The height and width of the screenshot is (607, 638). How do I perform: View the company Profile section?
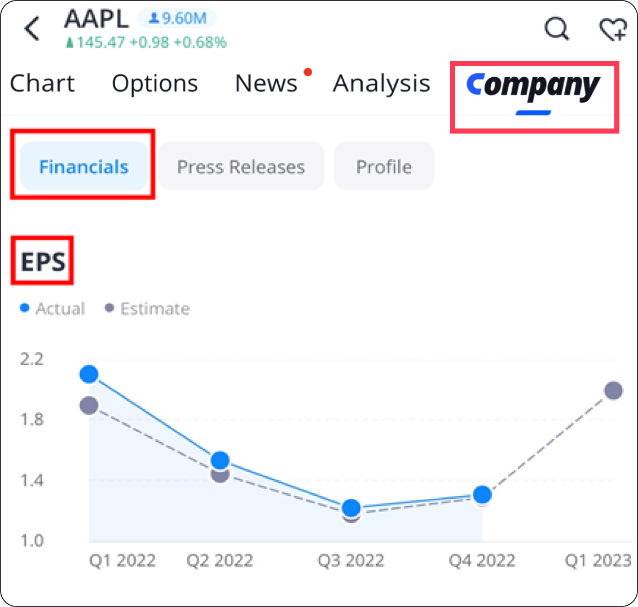click(384, 167)
